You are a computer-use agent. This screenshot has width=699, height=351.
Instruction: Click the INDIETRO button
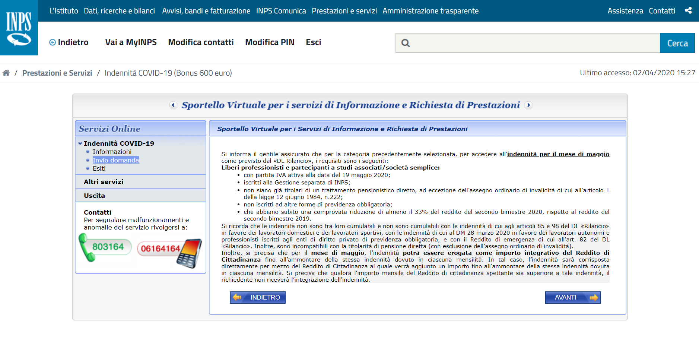[258, 297]
